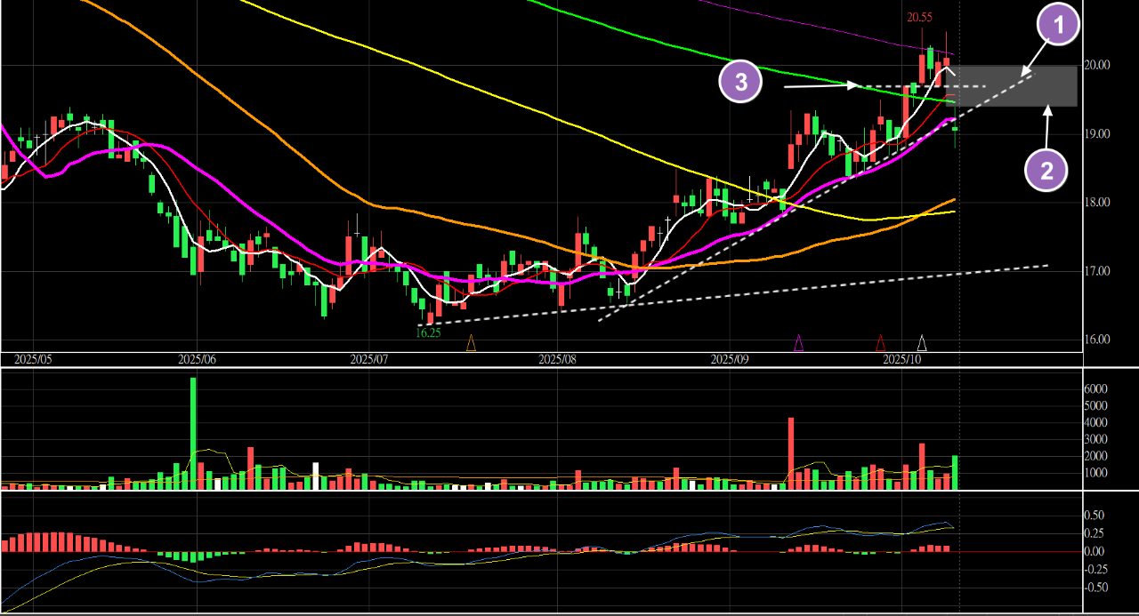The height and width of the screenshot is (616, 1139).
Task: Select the 2025/08 date label
Action: 558,359
